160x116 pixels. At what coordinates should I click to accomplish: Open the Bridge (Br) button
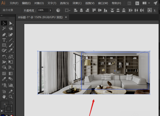(x=129, y=3)
